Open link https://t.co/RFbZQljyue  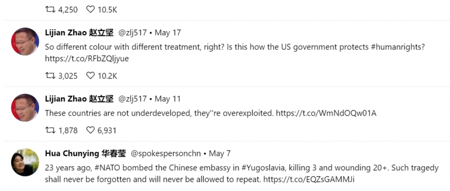click(x=87, y=59)
